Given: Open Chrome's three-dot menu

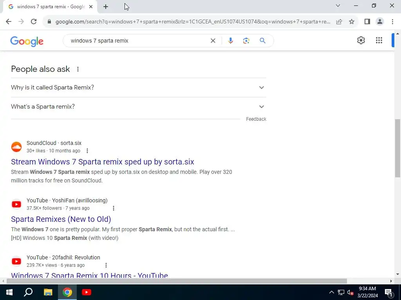Looking at the screenshot, I should (x=392, y=22).
